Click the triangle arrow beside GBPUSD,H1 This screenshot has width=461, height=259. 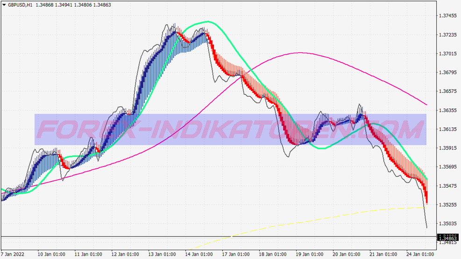4,5
